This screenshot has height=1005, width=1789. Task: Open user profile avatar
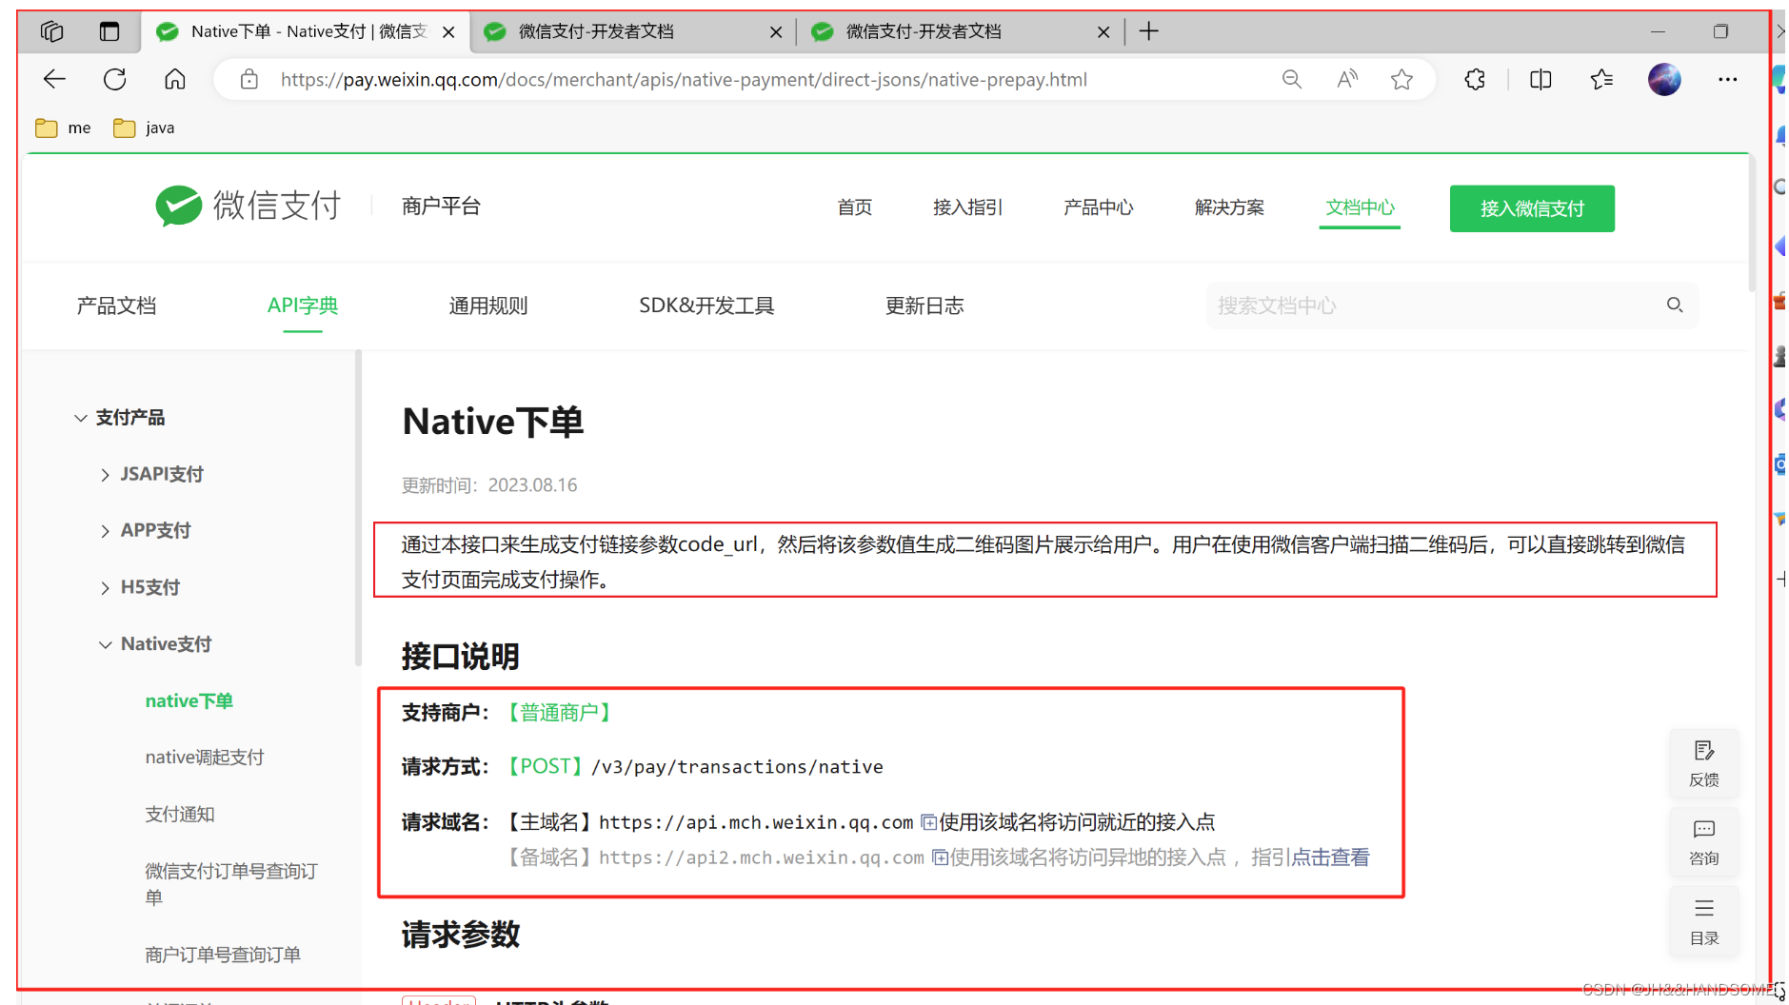[1664, 80]
